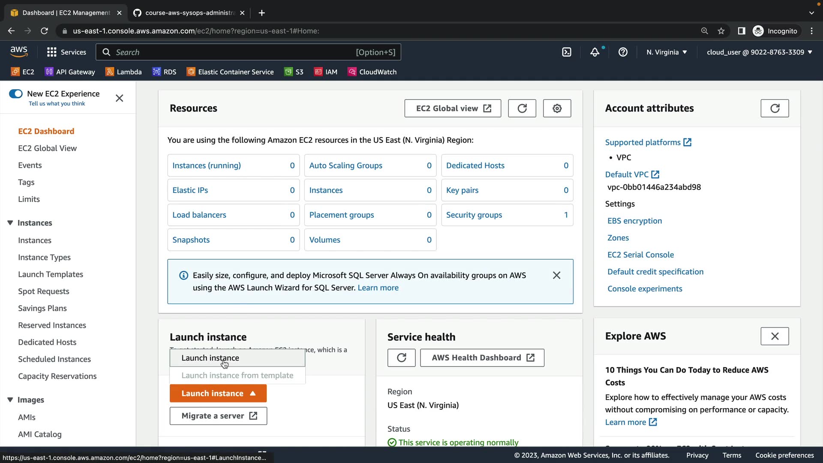Refresh Account attributes panel

(774, 108)
